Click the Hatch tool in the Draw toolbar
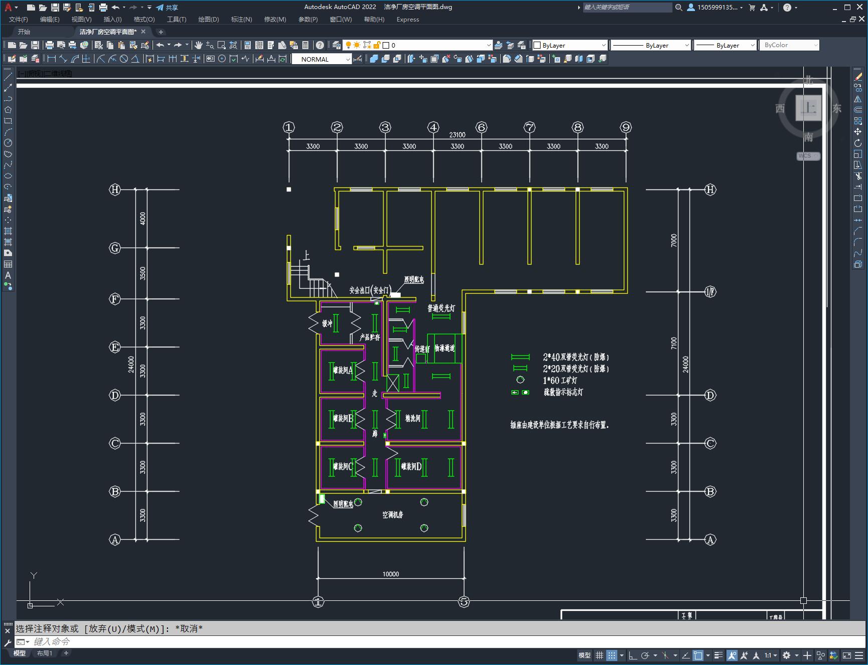This screenshot has width=868, height=665. (8, 231)
